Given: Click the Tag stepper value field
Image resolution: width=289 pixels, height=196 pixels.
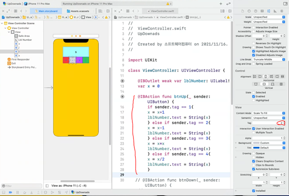Looking at the screenshot, I should click(268, 123).
